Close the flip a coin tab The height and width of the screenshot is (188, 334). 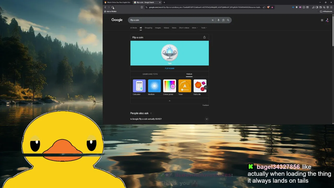[x=160, y=2]
